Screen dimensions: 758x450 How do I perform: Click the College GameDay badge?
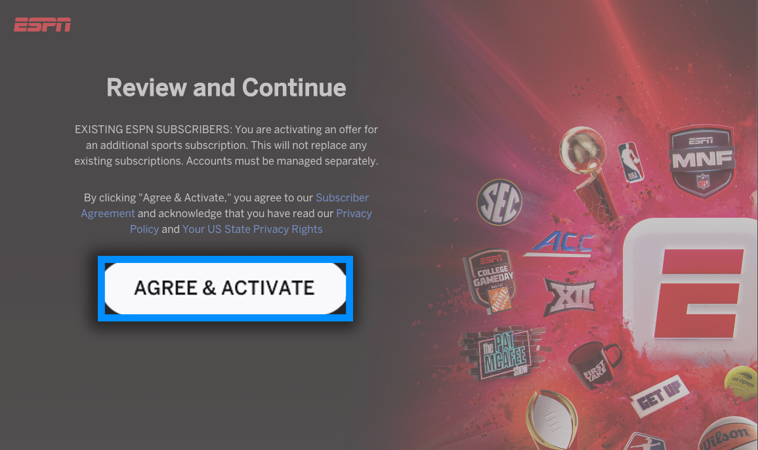[x=490, y=281]
